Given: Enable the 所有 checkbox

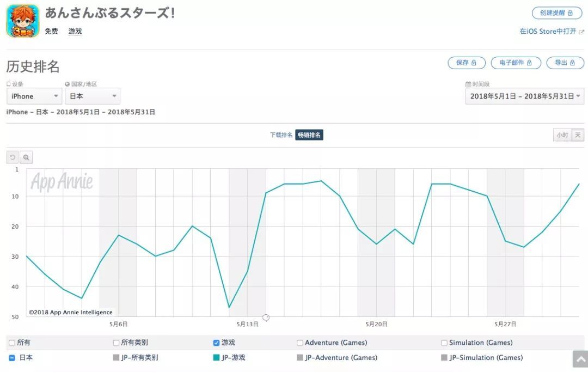Looking at the screenshot, I should click(12, 343).
